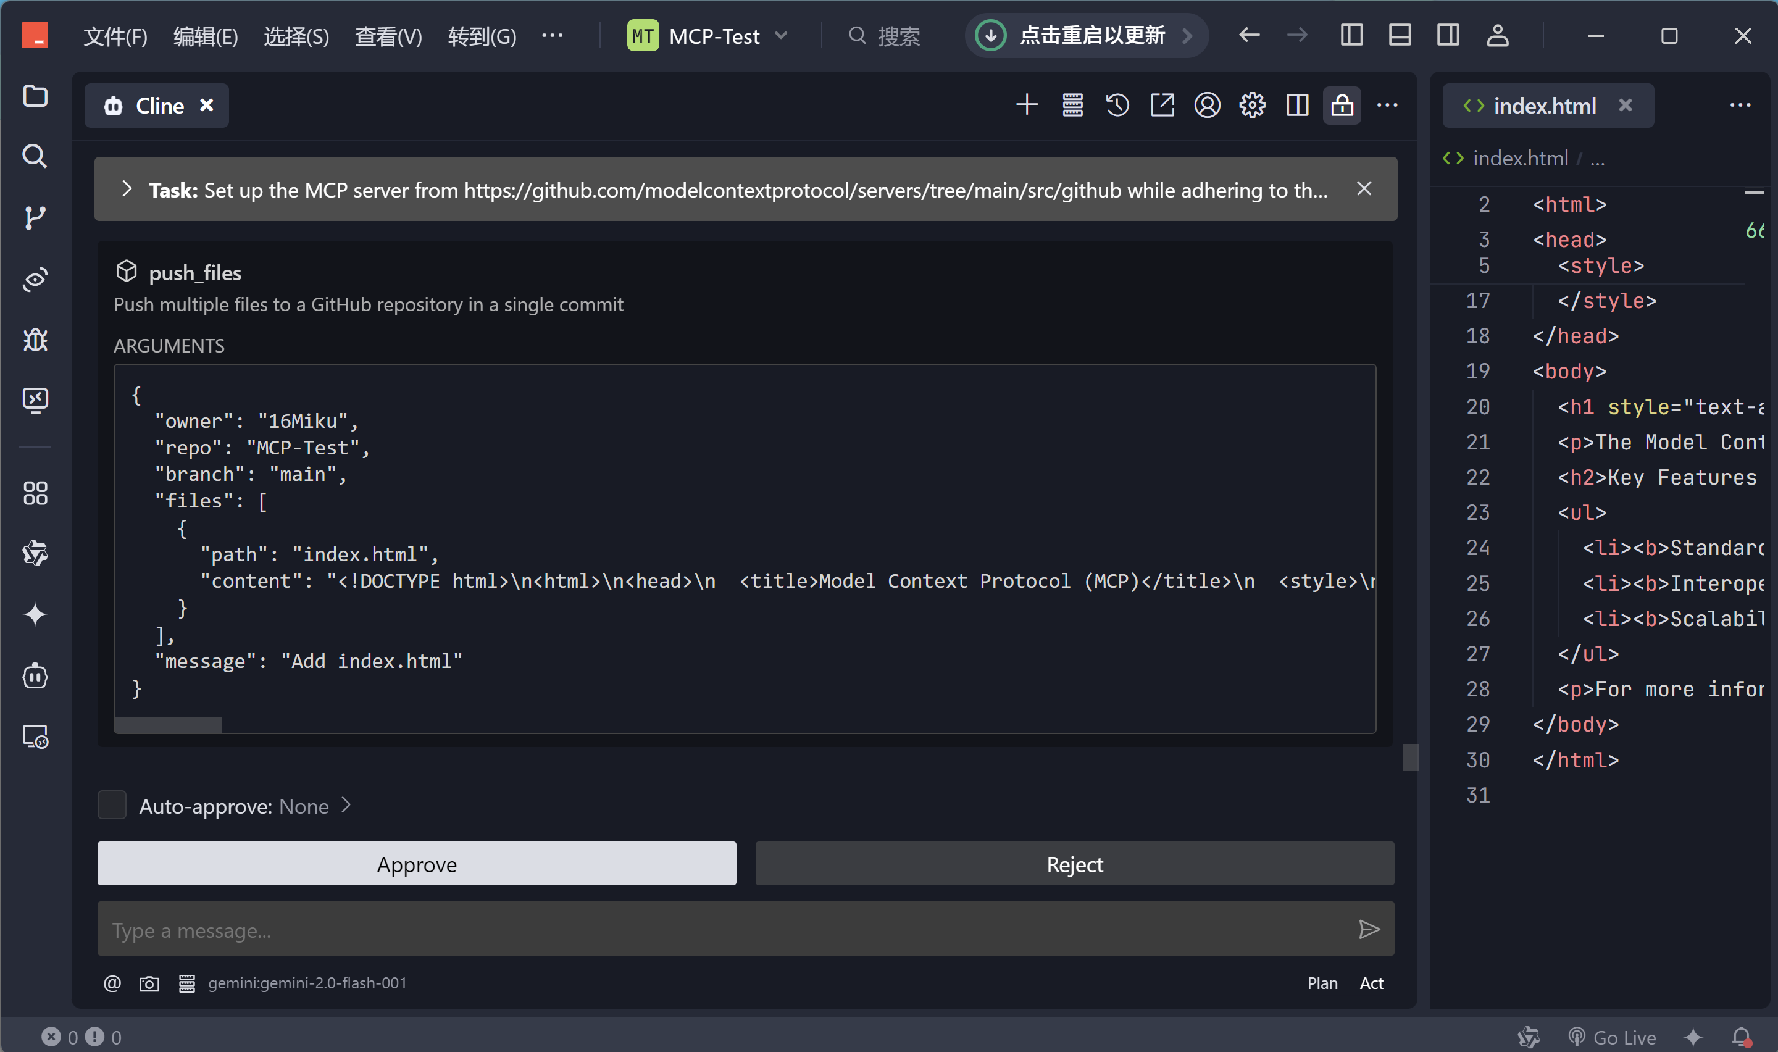Expand the Task description chevron
Image resolution: width=1778 pixels, height=1052 pixels.
coord(127,190)
